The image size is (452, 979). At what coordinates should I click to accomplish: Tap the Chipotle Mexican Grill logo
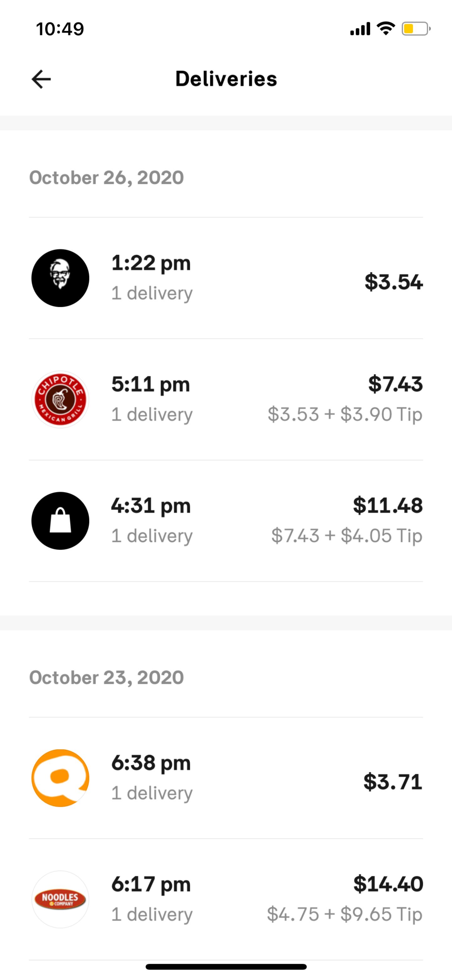[x=60, y=399]
